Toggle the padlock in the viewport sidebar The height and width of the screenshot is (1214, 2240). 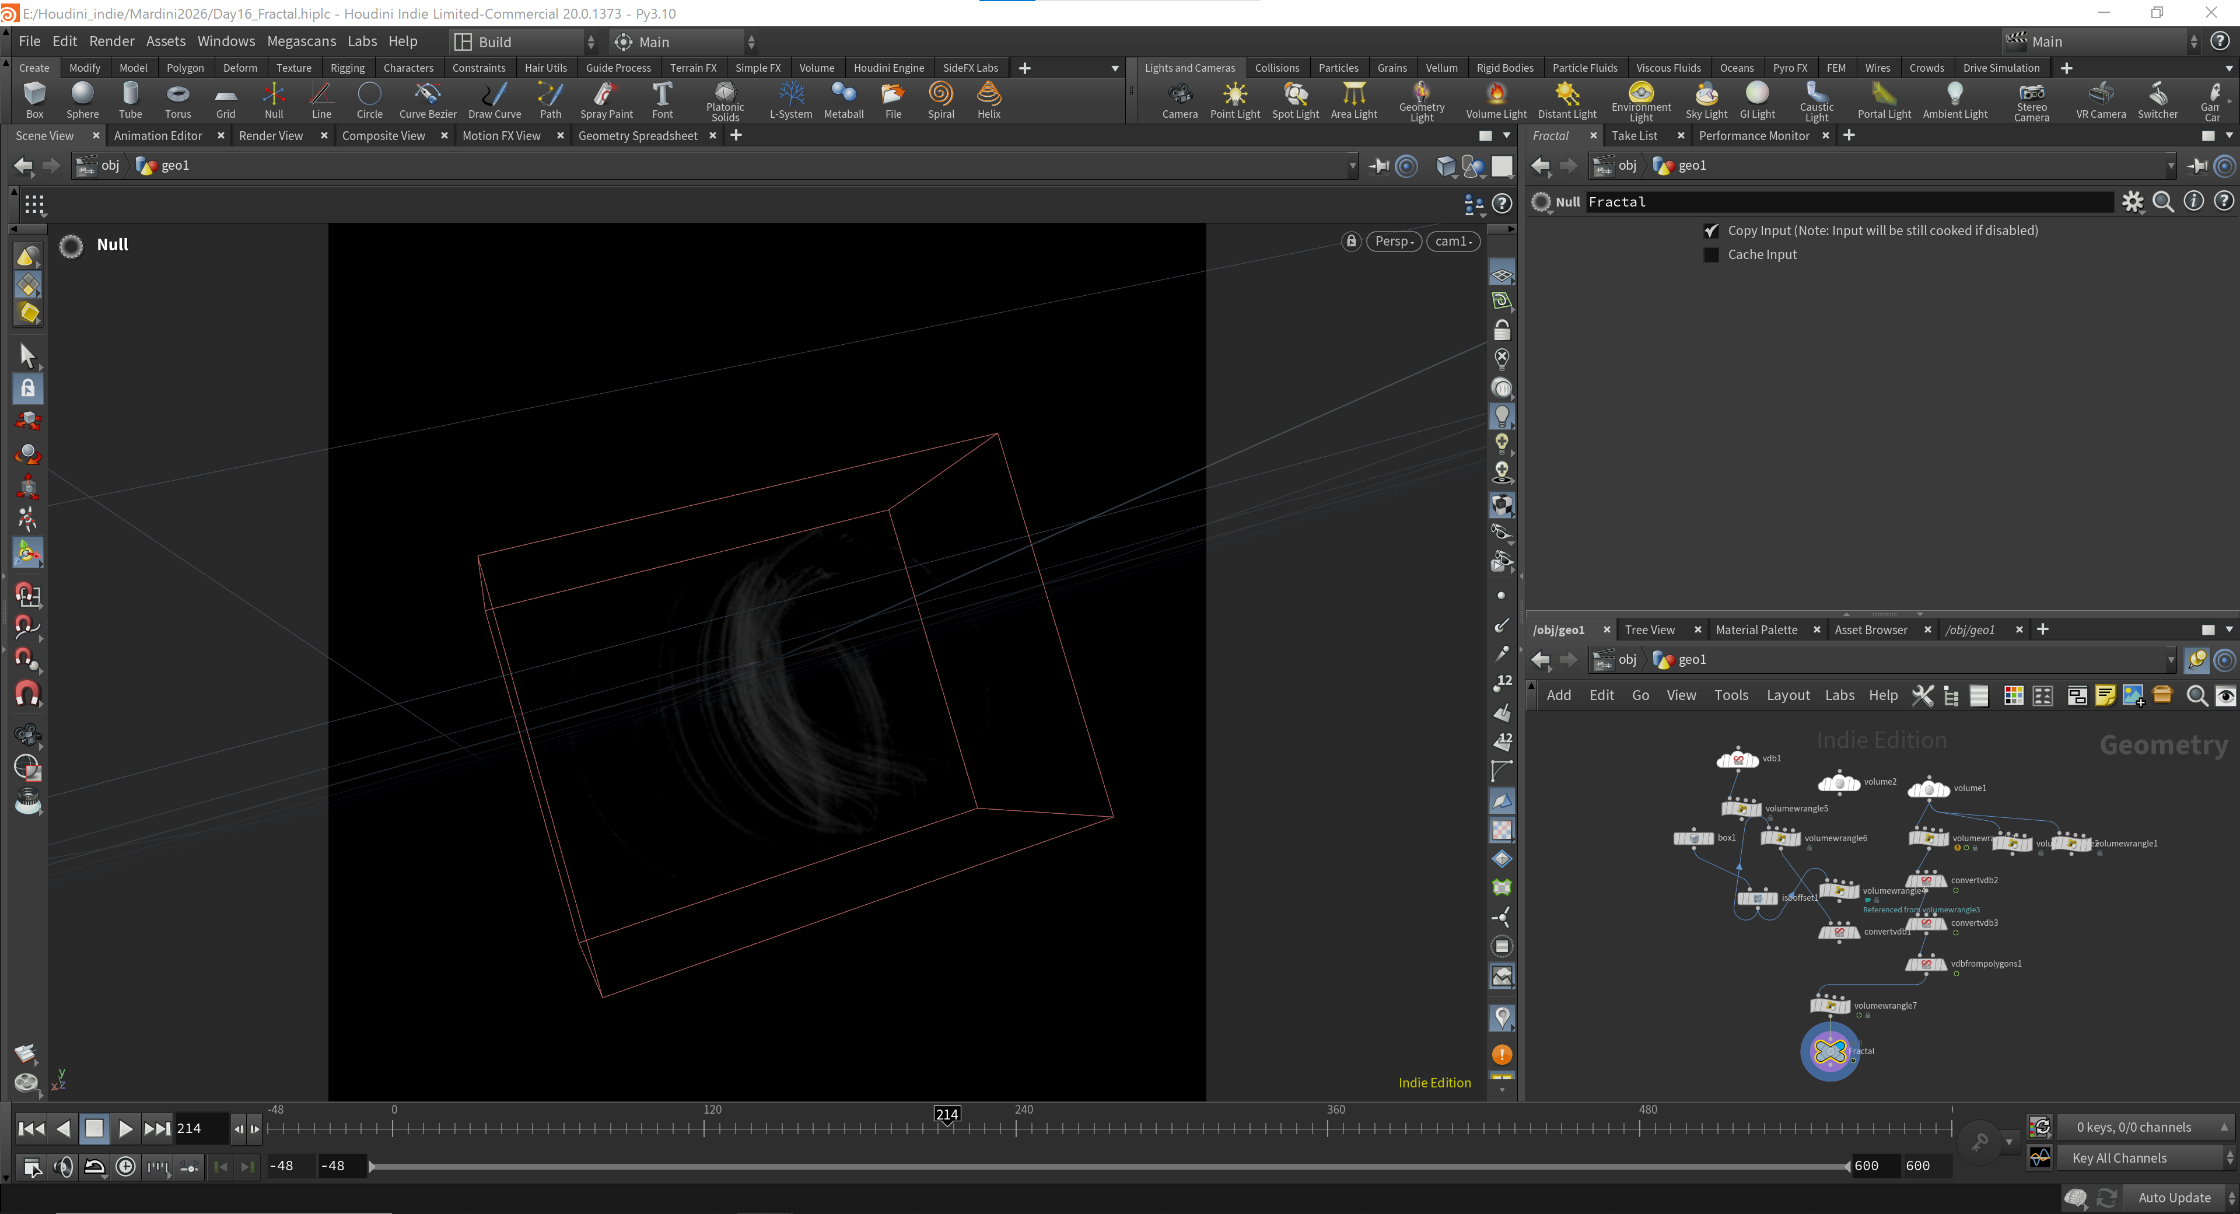pos(1501,330)
